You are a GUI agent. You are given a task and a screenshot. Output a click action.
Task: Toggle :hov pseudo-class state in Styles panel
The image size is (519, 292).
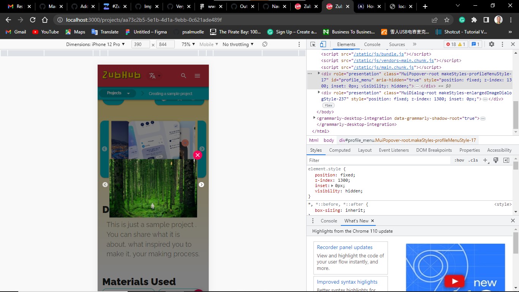(x=459, y=160)
